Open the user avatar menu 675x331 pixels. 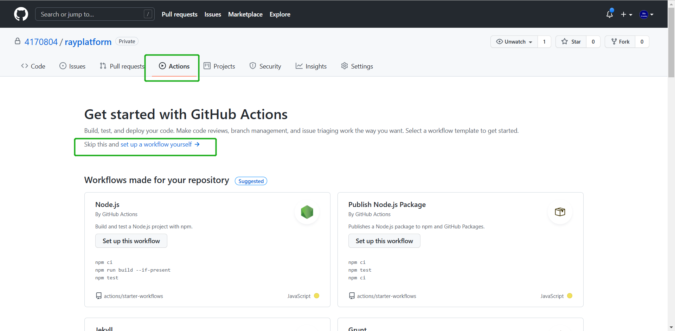[x=646, y=14]
